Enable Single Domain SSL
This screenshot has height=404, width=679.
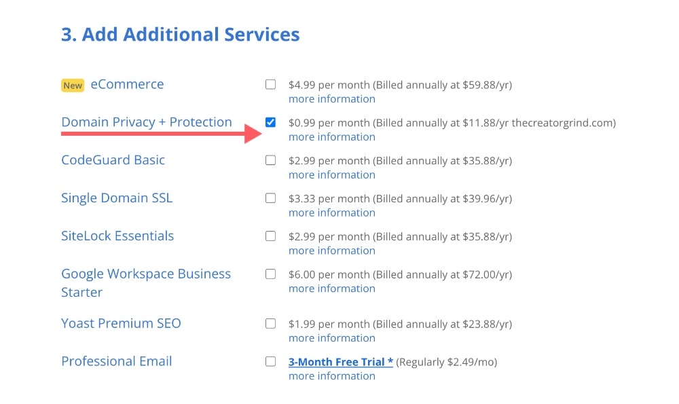pos(270,198)
